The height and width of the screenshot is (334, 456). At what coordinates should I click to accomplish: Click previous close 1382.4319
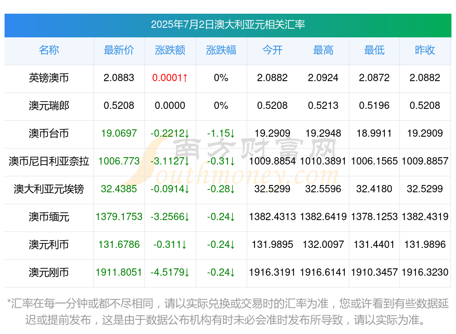pyautogui.click(x=425, y=216)
